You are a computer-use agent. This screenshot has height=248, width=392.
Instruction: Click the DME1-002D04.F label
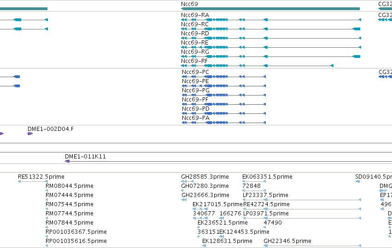click(x=51, y=129)
